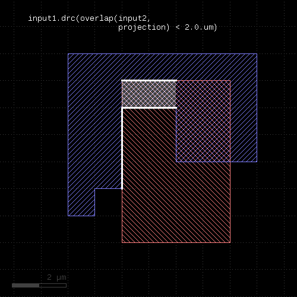The width and height of the screenshot is (297, 297).
Task: Click the blue polygon's top edge outline
Action: click(162, 53)
